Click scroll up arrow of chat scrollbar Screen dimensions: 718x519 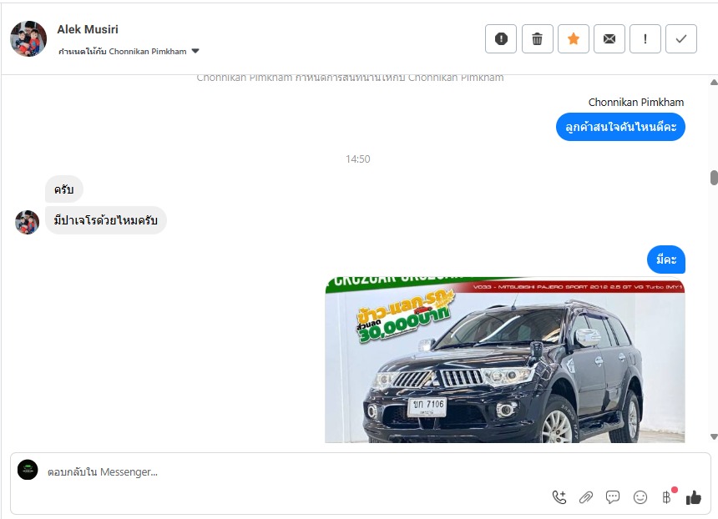tap(714, 83)
